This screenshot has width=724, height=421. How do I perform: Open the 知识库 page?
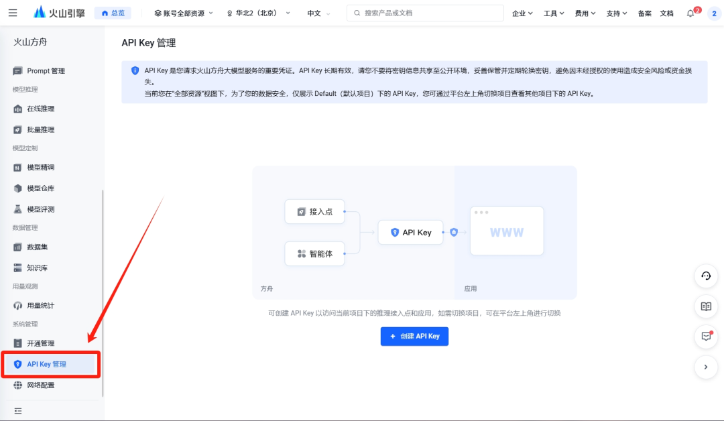coord(38,267)
